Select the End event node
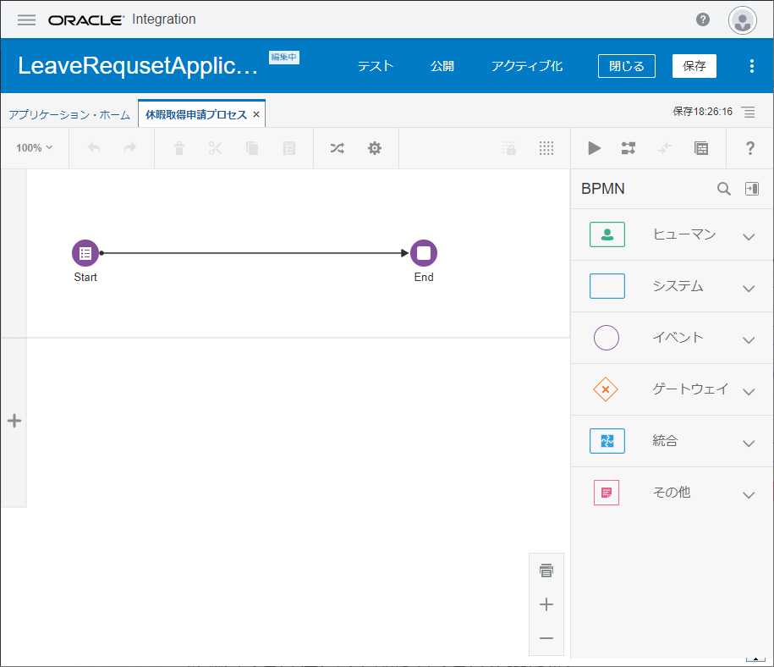Screen dimensions: 774x667 [424, 252]
